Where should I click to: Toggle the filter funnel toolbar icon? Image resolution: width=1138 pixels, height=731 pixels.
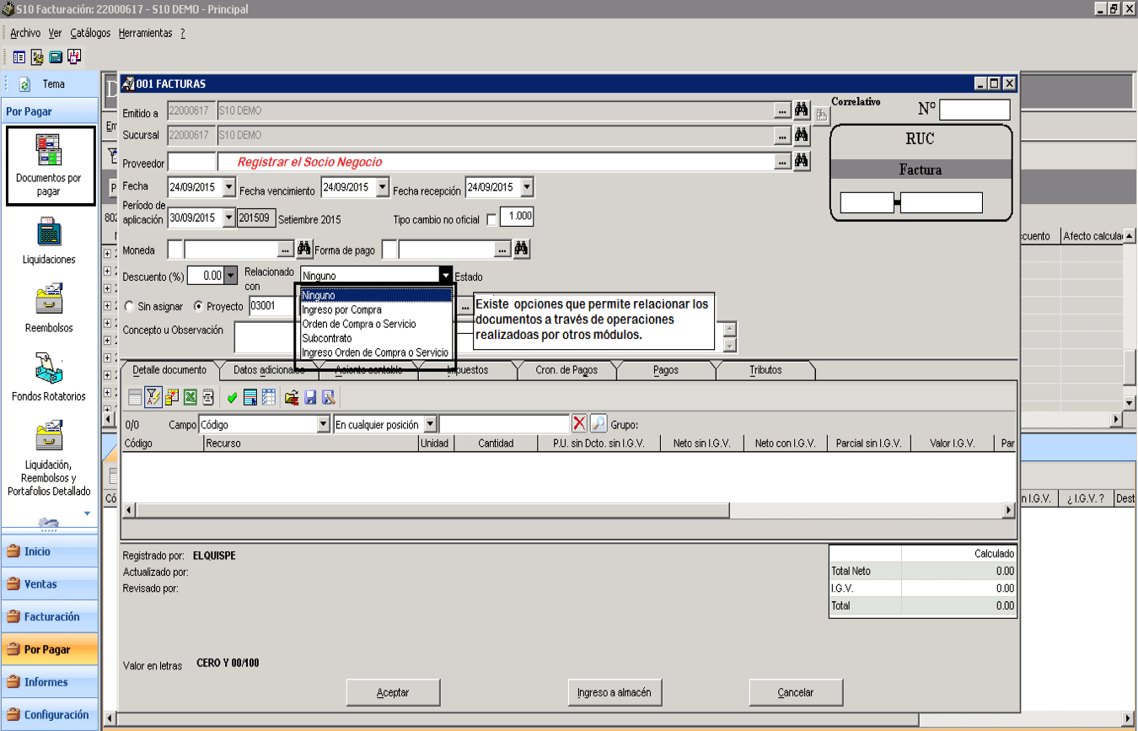pos(153,397)
